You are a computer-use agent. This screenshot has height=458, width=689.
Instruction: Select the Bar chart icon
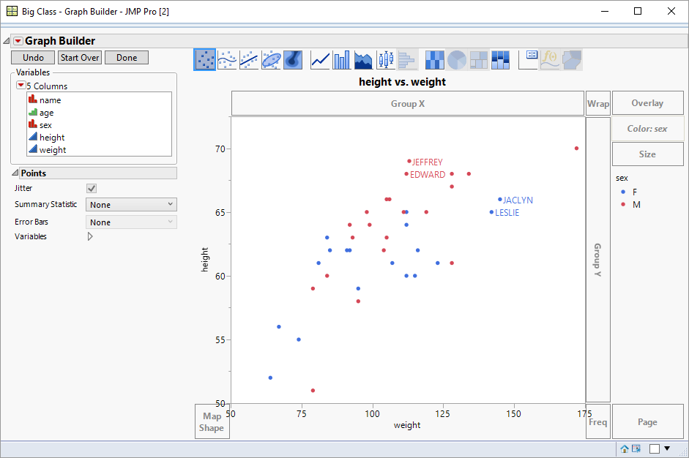(x=342, y=59)
